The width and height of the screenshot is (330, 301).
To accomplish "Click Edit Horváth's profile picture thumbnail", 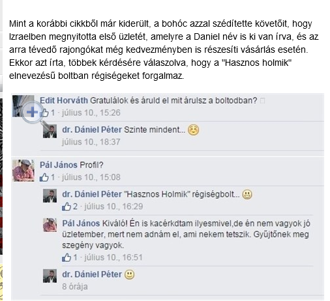I will pos(23,106).
